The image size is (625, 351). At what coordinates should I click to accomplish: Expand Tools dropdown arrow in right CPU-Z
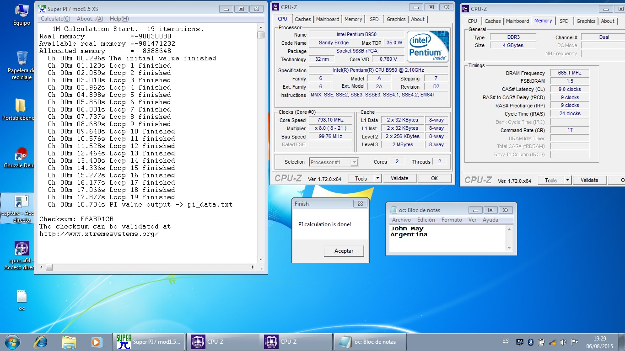(x=567, y=180)
